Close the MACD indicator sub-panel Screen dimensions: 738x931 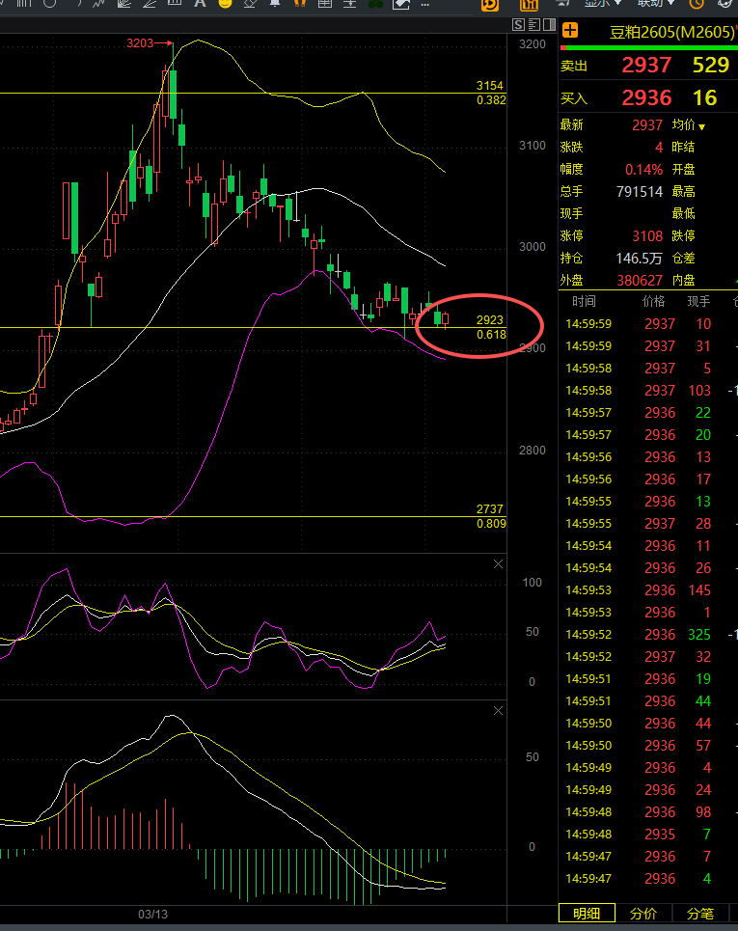click(498, 711)
